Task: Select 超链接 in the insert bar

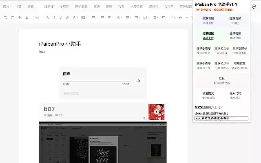Action: pyautogui.click(x=49, y=7)
